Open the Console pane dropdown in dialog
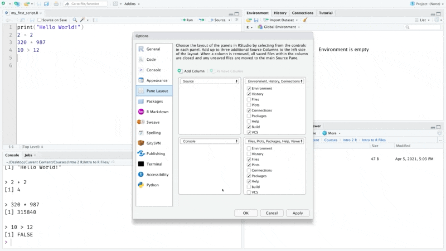This screenshot has height=251, width=446. tap(210, 142)
